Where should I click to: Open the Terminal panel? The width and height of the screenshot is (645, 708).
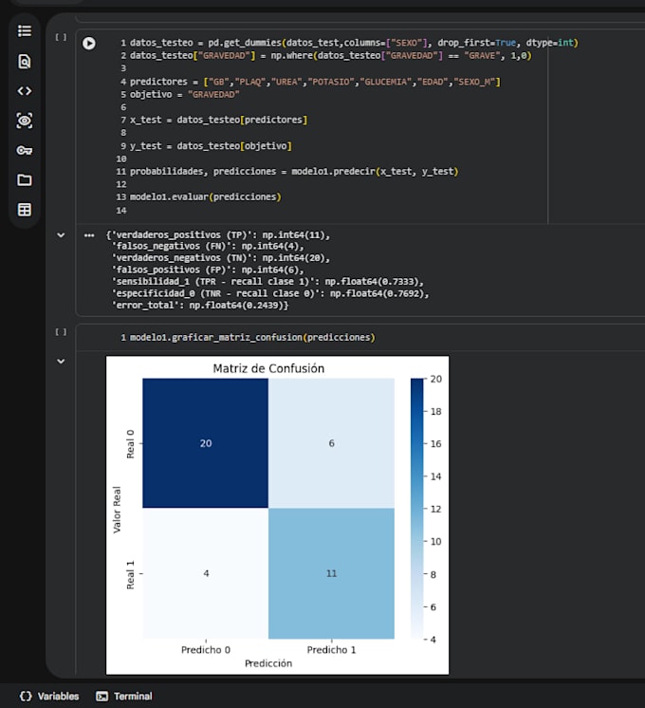124,696
